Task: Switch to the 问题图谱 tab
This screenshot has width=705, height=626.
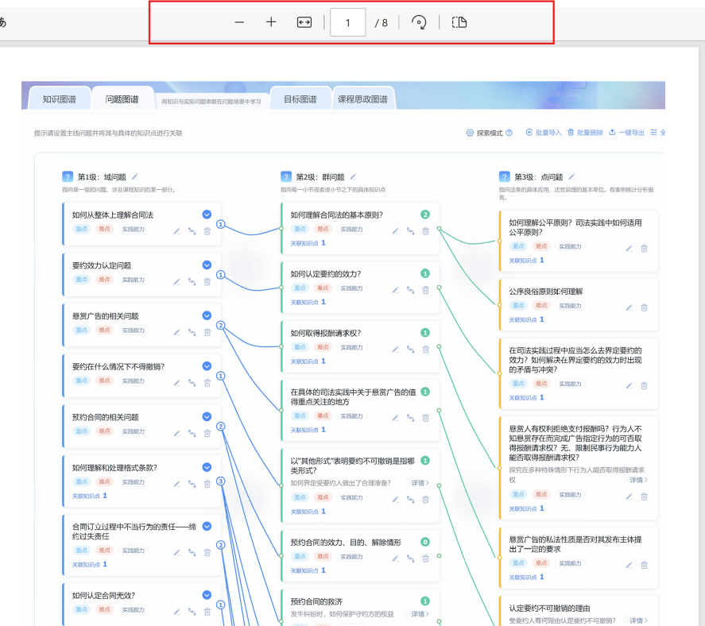Action: (122, 99)
